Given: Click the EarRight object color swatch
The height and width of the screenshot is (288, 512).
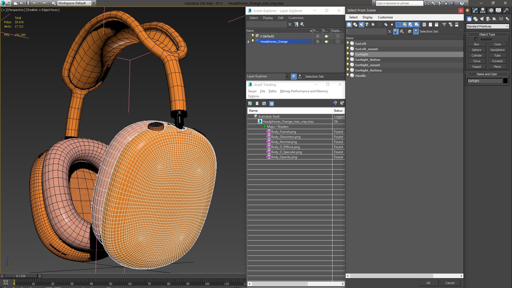Looking at the screenshot, I should pyautogui.click(x=505, y=81).
